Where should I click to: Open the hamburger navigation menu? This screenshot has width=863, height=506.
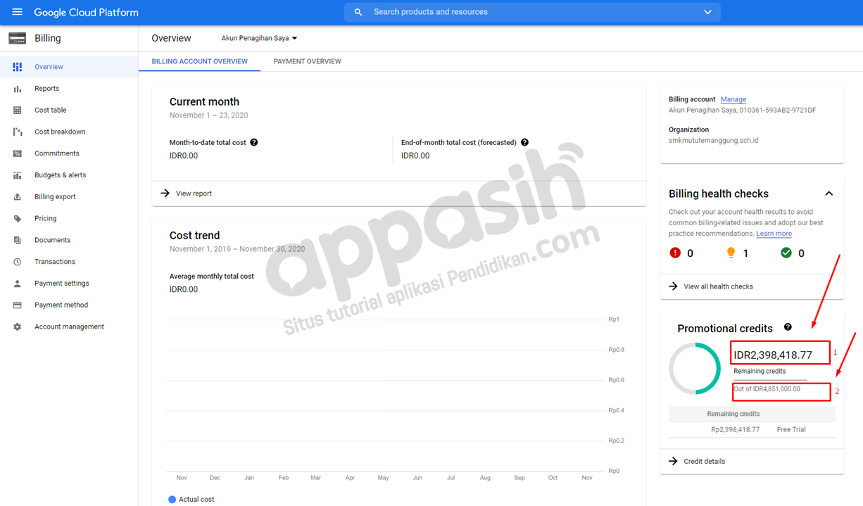[x=18, y=12]
